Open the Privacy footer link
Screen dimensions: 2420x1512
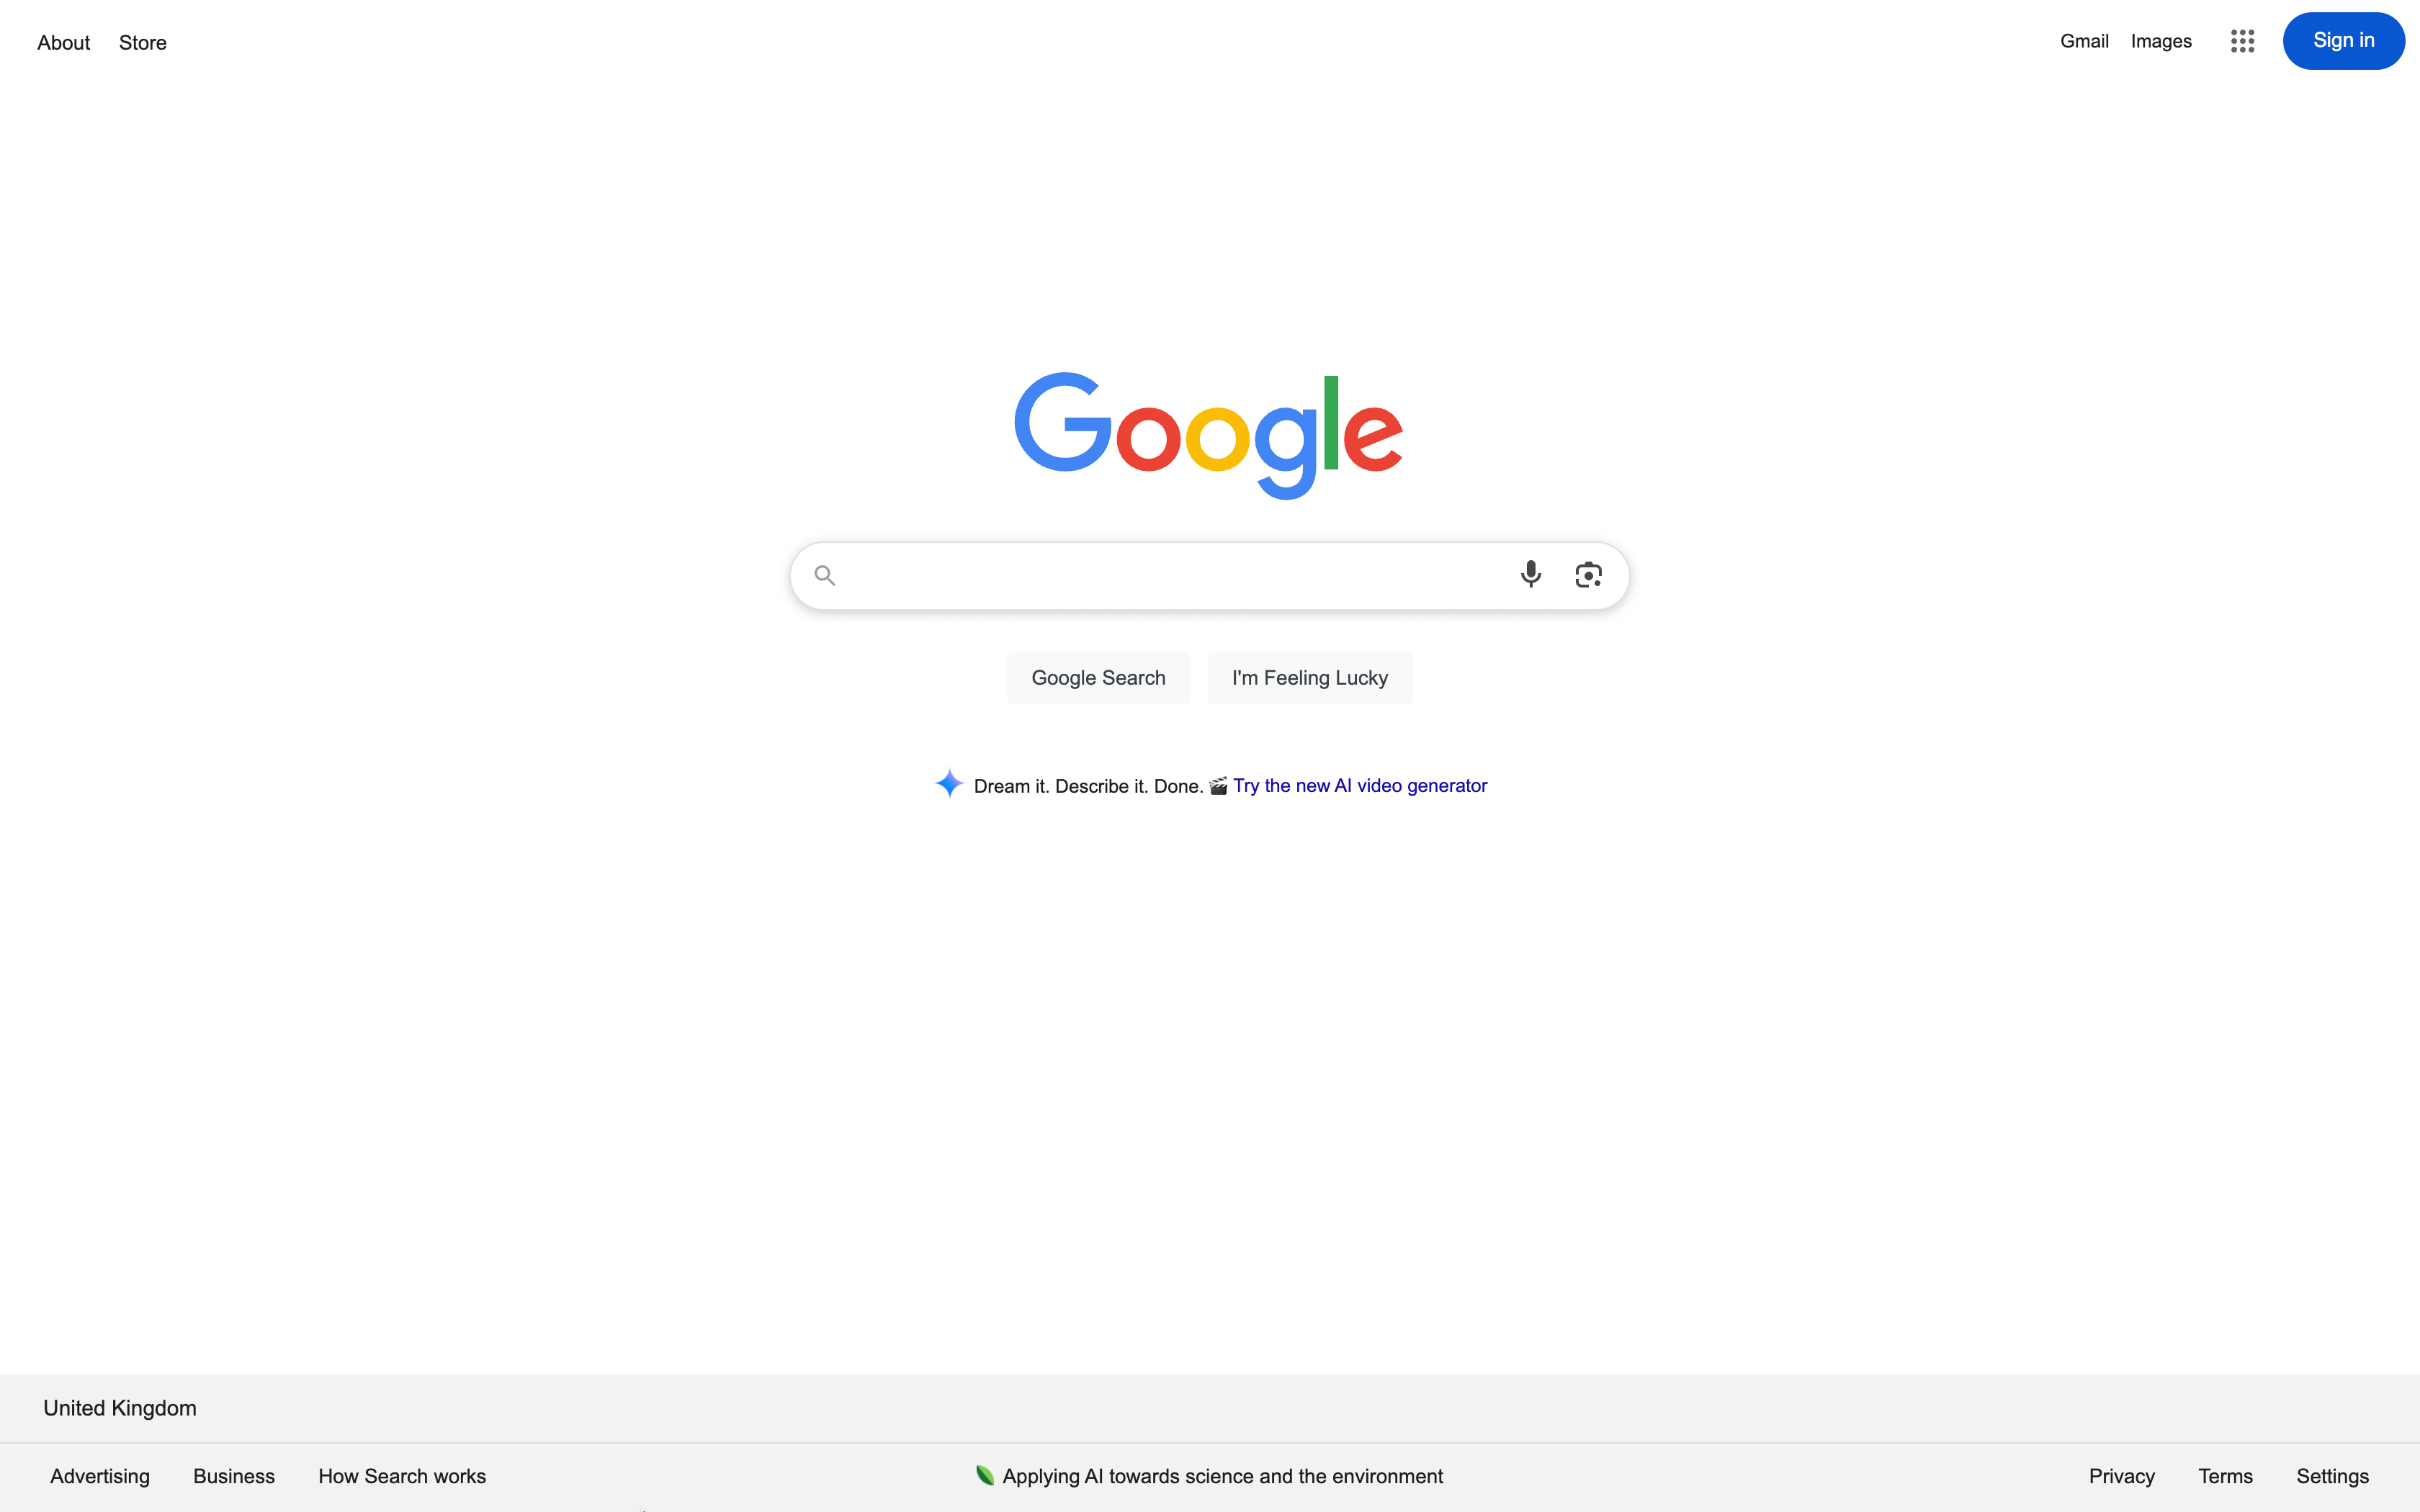(x=2121, y=1476)
